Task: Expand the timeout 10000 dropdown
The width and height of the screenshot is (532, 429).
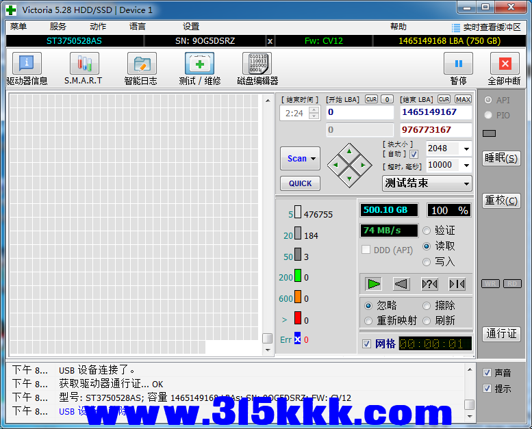Action: [466, 165]
